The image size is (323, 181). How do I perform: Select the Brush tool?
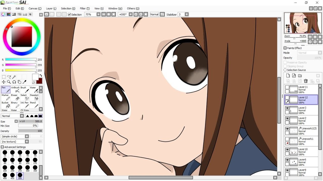pos(24,90)
